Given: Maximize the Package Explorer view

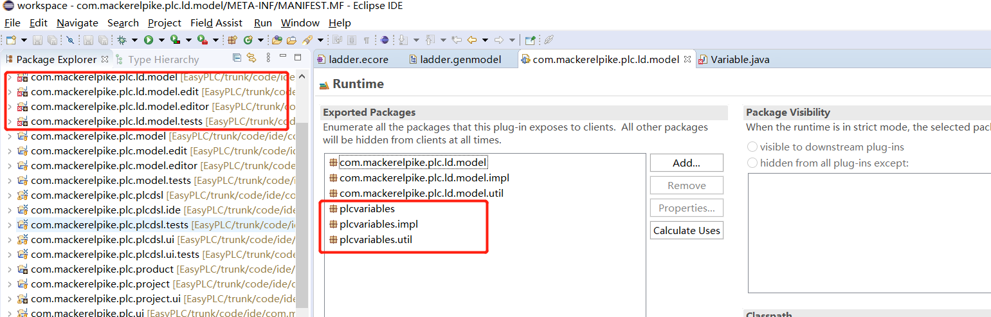Looking at the screenshot, I should click(x=298, y=58).
